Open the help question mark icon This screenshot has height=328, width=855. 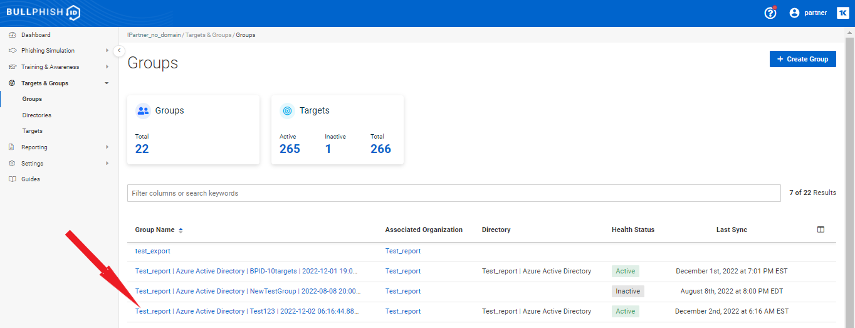pyautogui.click(x=770, y=13)
